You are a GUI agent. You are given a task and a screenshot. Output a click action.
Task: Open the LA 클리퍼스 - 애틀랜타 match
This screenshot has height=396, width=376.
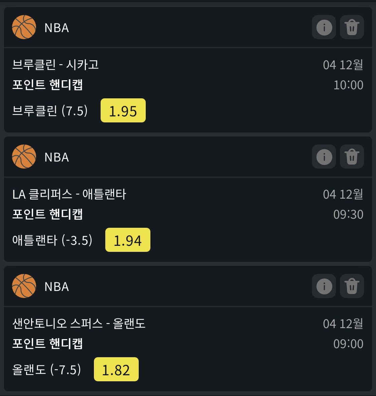point(69,194)
